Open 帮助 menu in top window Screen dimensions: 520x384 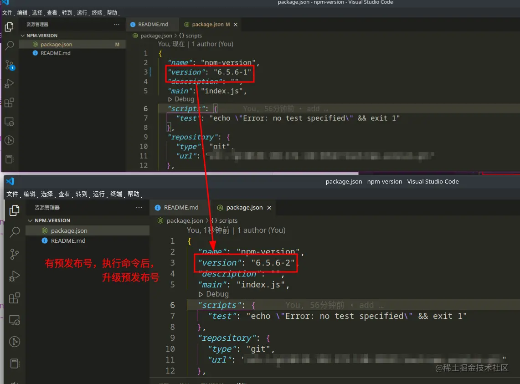[112, 13]
